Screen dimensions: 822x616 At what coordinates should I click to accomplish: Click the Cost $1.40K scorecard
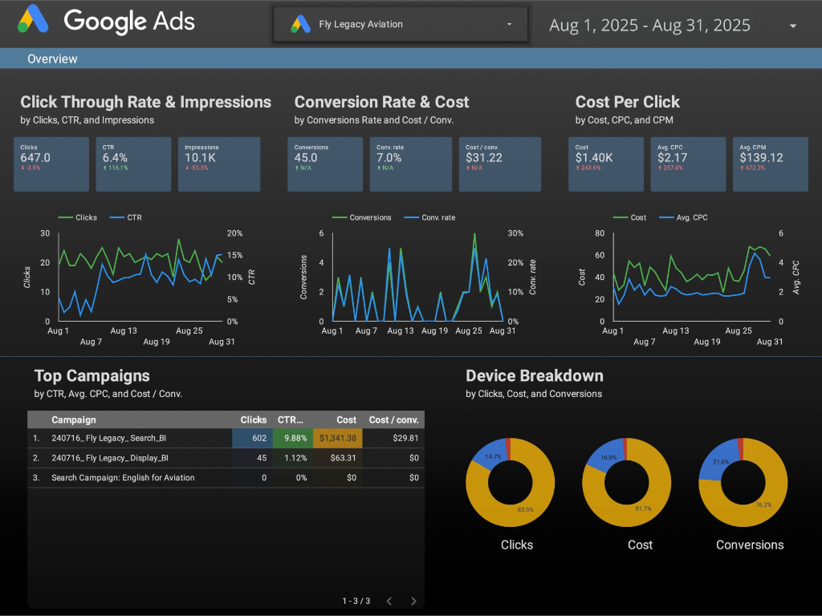click(x=606, y=164)
